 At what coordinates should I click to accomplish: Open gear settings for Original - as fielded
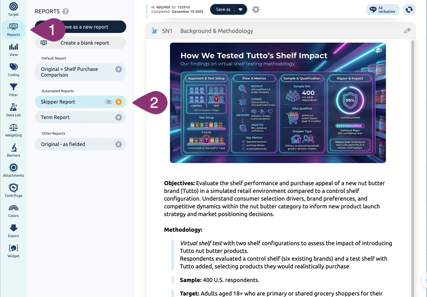click(x=119, y=144)
